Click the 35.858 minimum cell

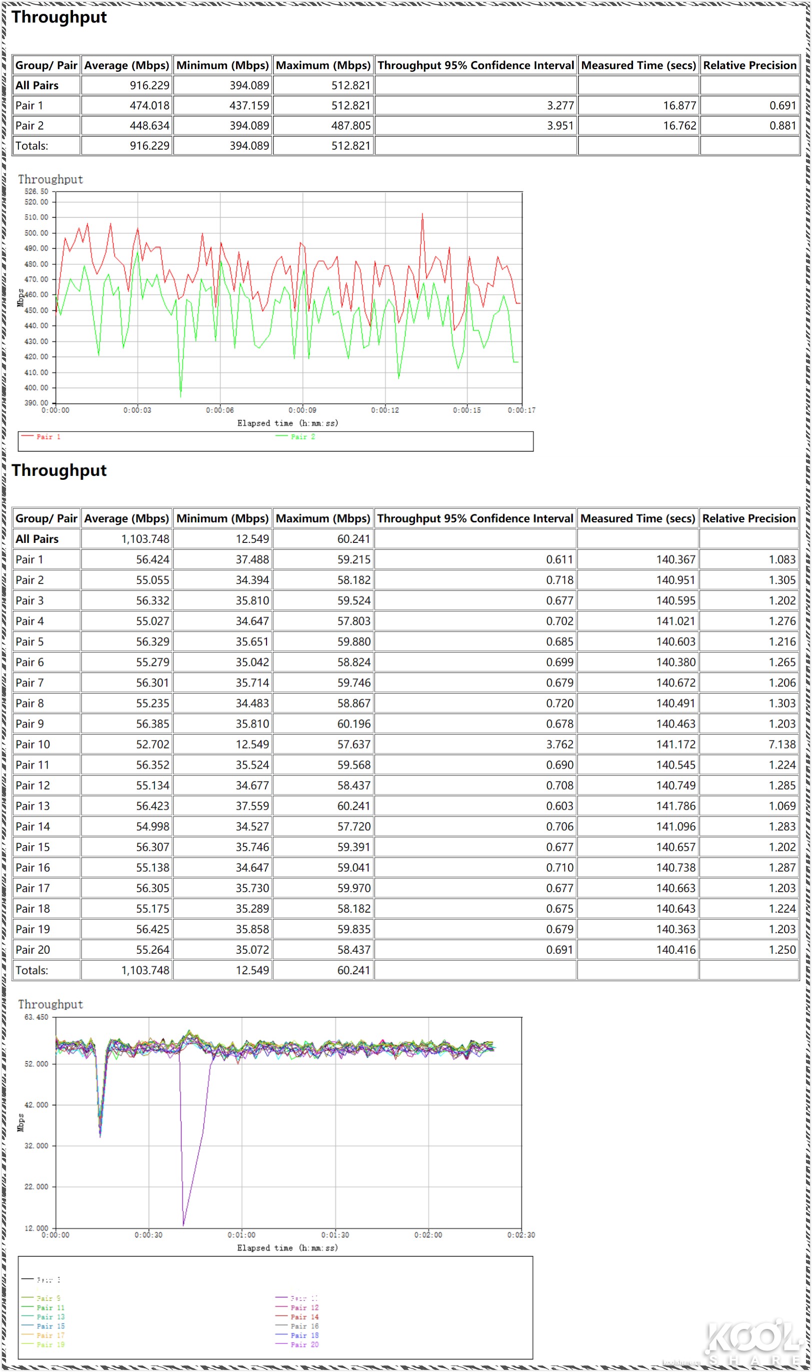(x=222, y=929)
